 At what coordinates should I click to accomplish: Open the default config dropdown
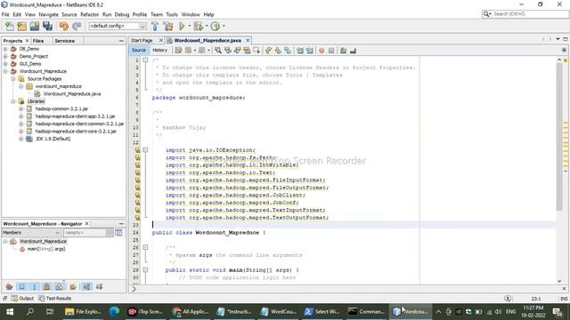click(118, 26)
